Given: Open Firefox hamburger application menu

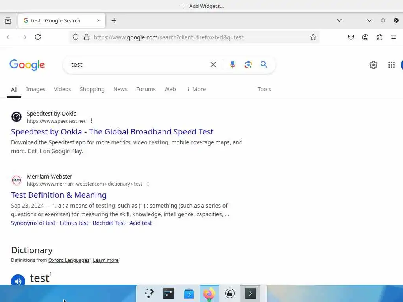Looking at the screenshot, I should [x=394, y=37].
